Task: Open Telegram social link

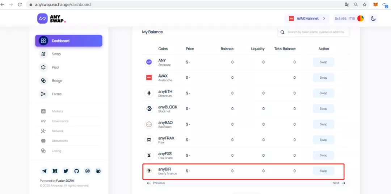Action: (44, 171)
